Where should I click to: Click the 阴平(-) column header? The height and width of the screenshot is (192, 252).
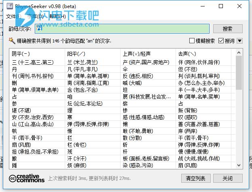21,54
